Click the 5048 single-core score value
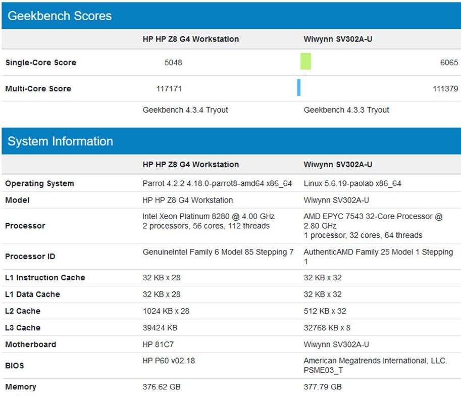 pyautogui.click(x=173, y=63)
